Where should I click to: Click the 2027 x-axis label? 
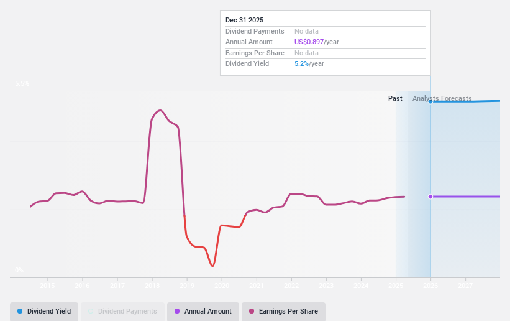click(465, 286)
